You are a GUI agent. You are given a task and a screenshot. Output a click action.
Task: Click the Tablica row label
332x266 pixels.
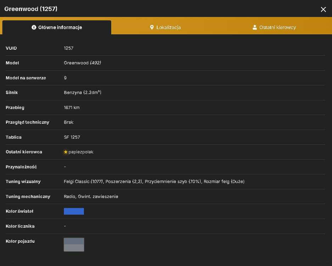tap(13, 137)
